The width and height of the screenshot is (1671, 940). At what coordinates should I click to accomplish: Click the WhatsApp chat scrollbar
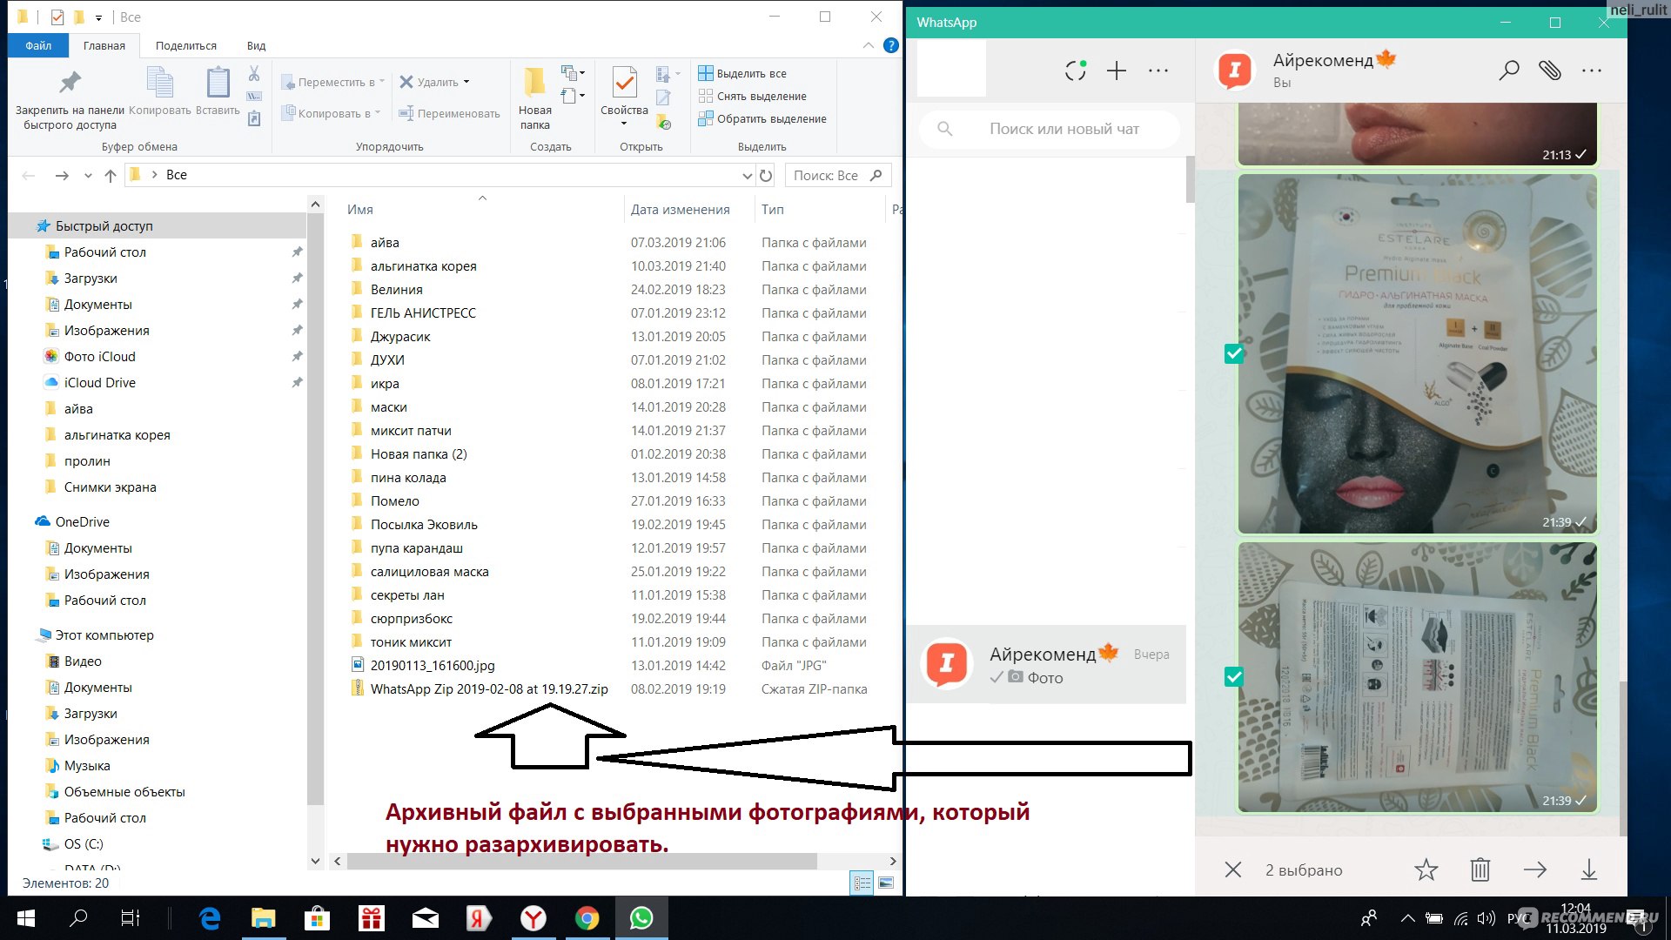click(x=1622, y=757)
